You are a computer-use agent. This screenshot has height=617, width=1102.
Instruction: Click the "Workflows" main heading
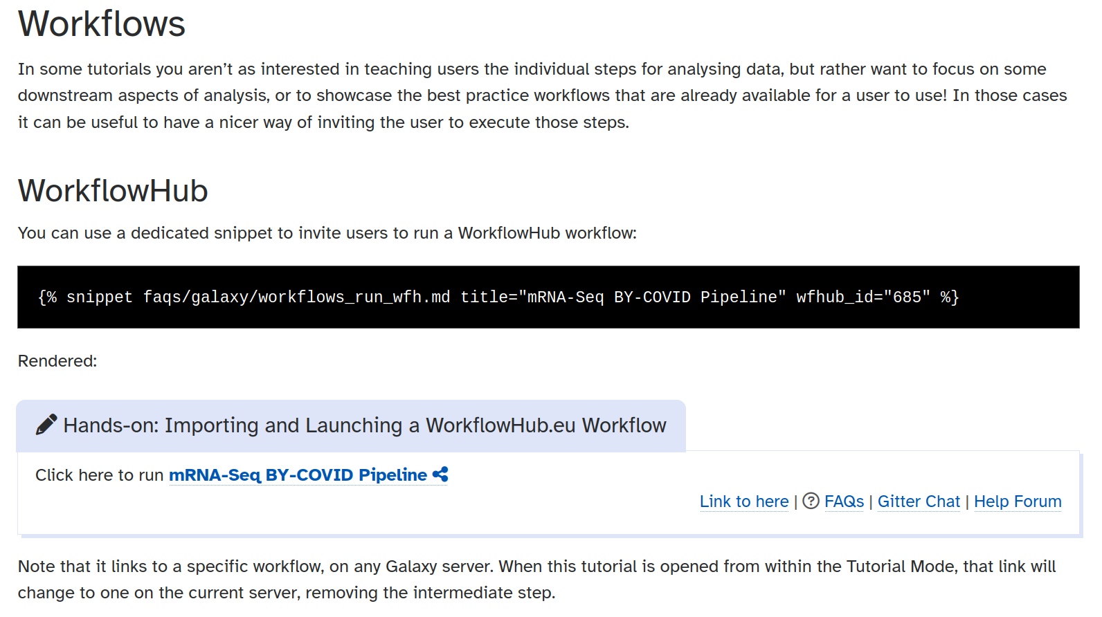point(102,24)
